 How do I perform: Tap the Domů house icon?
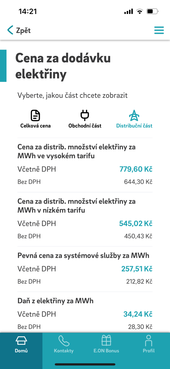click(x=21, y=341)
